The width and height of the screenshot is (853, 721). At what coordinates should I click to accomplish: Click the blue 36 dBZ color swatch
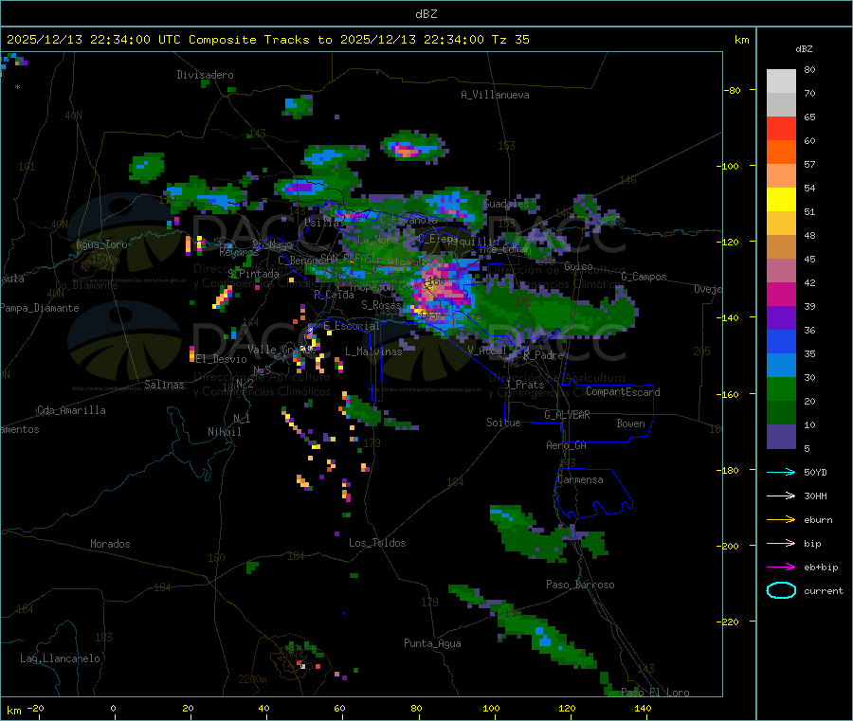781,341
